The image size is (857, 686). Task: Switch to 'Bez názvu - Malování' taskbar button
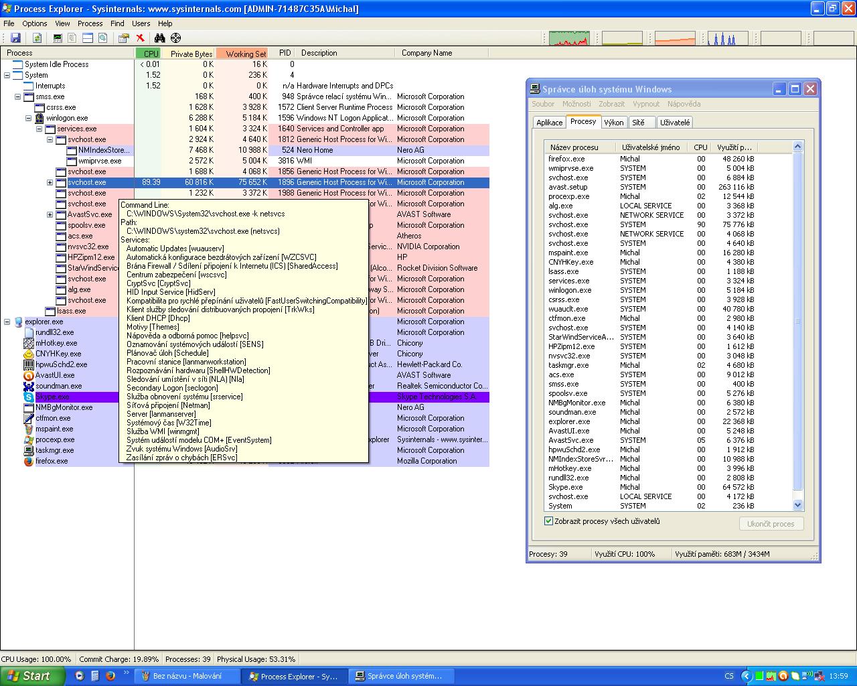pos(187,676)
